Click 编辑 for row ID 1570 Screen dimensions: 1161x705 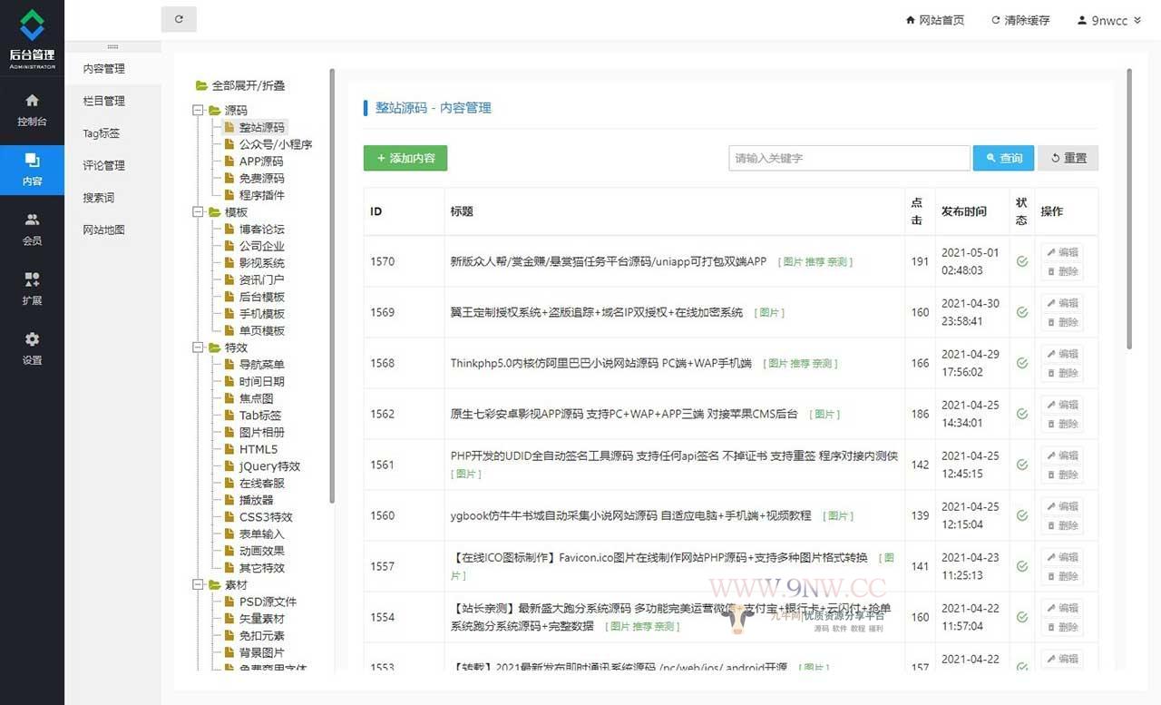pos(1062,252)
